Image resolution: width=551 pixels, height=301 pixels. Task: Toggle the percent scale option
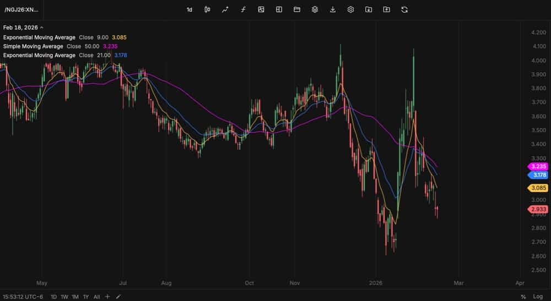click(523, 297)
